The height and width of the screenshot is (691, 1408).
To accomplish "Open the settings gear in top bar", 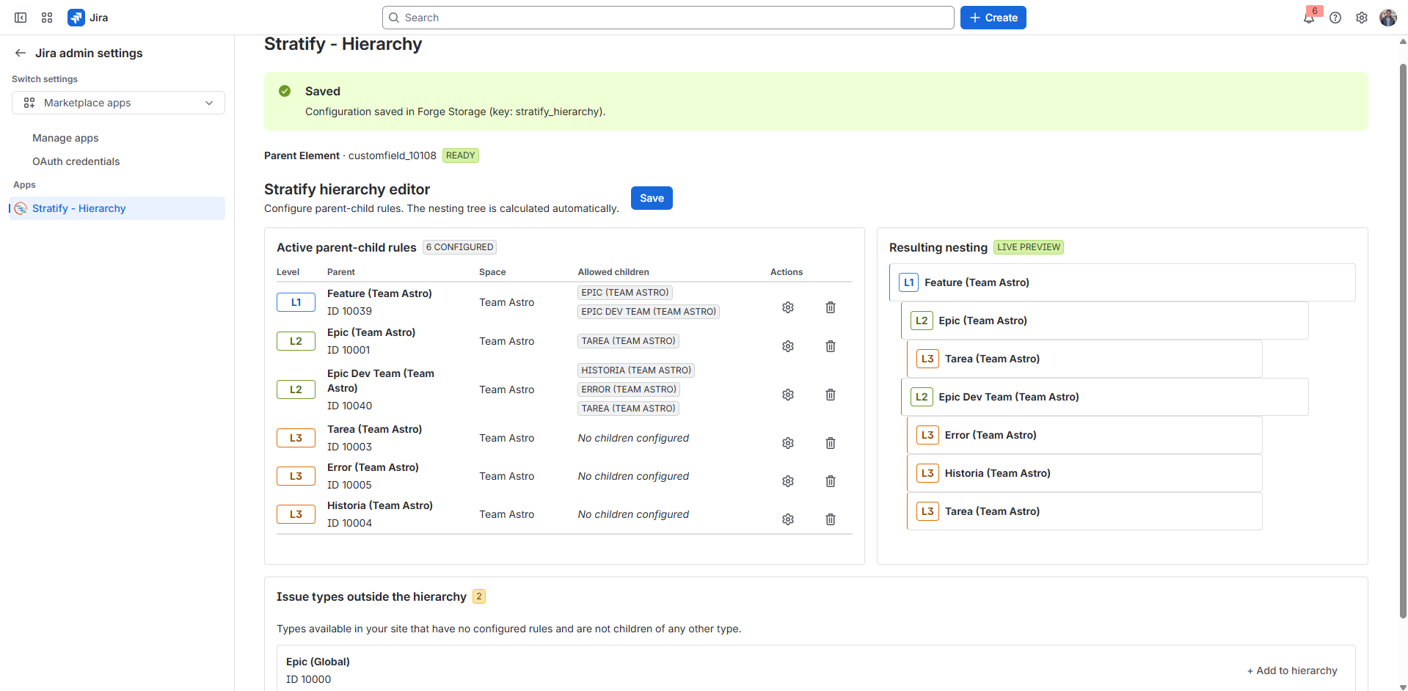I will 1362,18.
